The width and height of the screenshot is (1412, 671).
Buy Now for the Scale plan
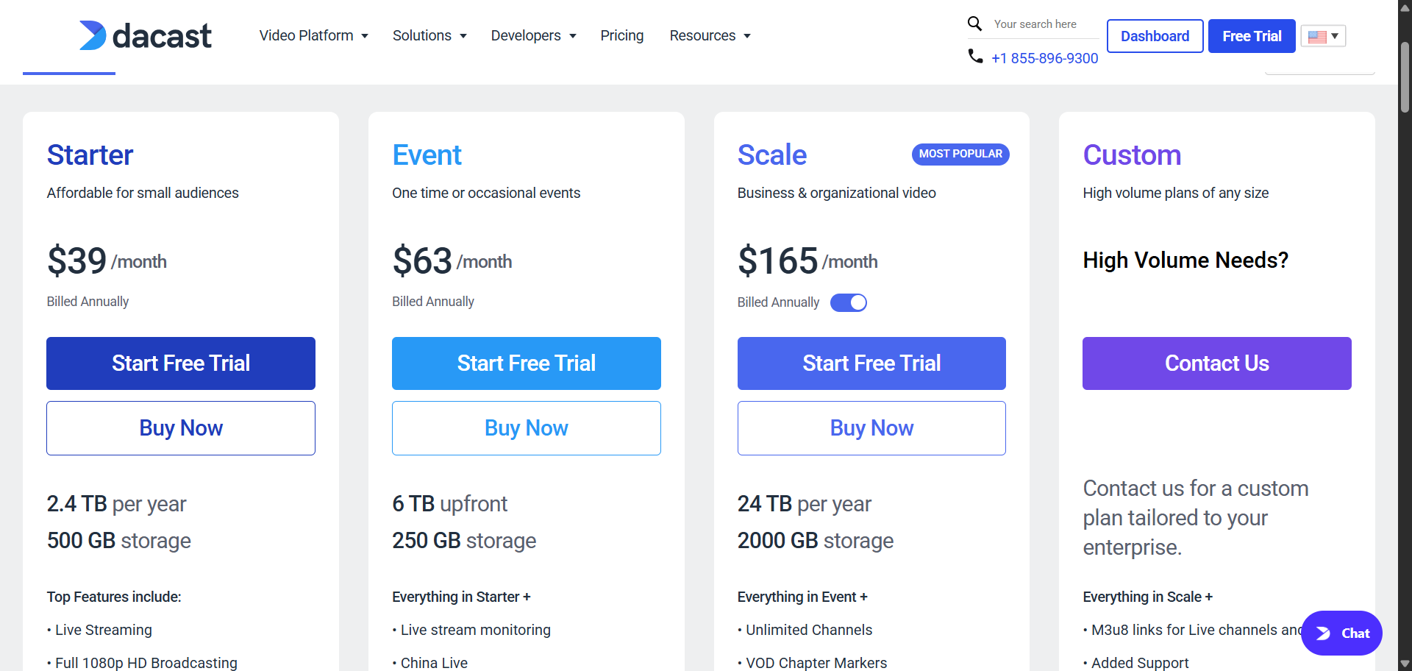pyautogui.click(x=871, y=428)
